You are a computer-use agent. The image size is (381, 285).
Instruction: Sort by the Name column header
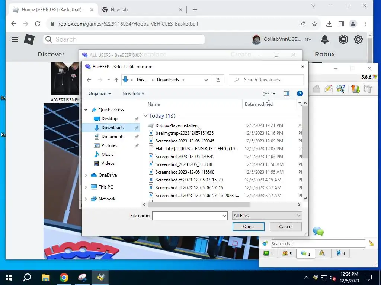tap(154, 104)
